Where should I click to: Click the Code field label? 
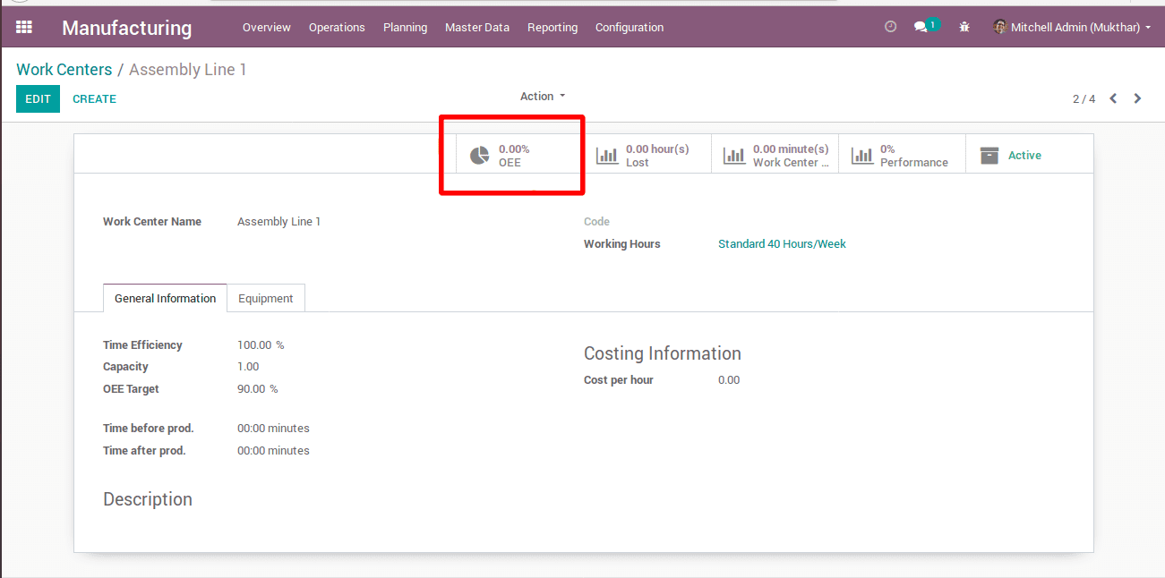596,221
